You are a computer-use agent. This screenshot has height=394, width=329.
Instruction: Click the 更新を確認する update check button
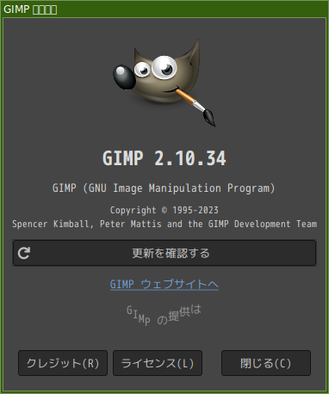164,253
